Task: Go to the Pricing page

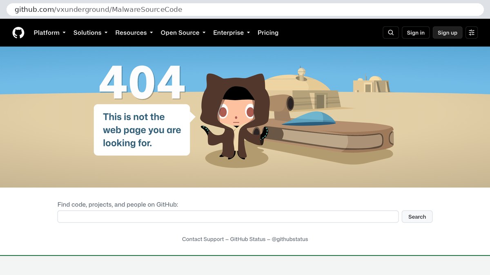Action: pos(268,33)
